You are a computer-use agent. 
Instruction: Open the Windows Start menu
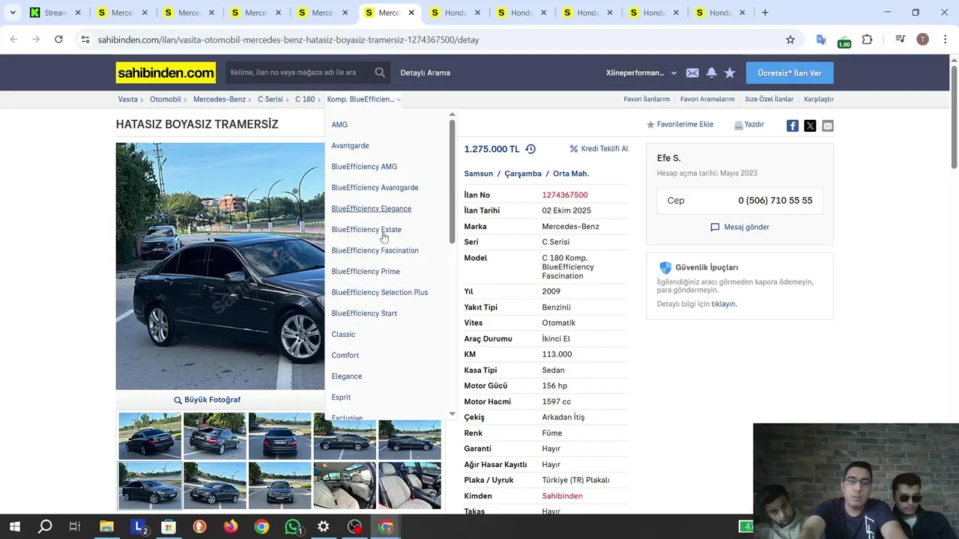(x=14, y=527)
